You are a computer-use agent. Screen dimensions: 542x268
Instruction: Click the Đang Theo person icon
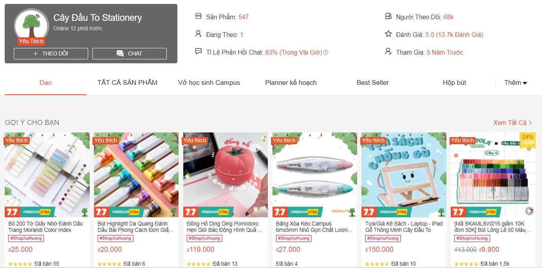198,34
